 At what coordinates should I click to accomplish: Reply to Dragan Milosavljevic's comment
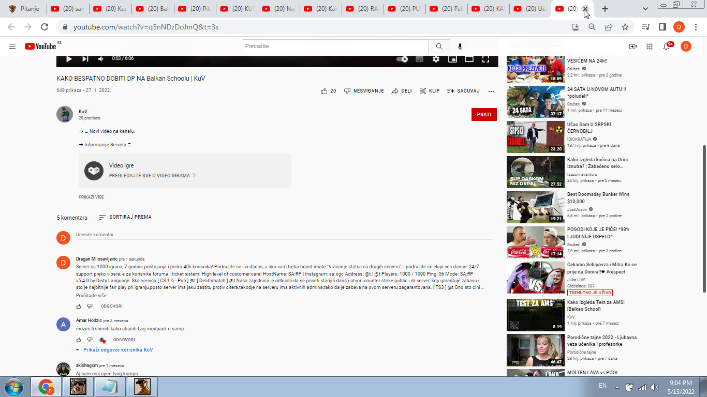point(111,306)
